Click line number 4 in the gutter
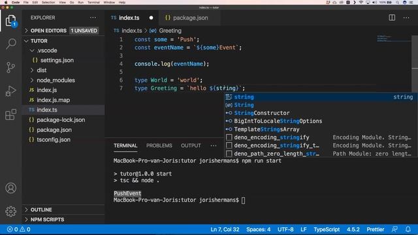Viewport: 418px width, 235px height. coord(121,64)
